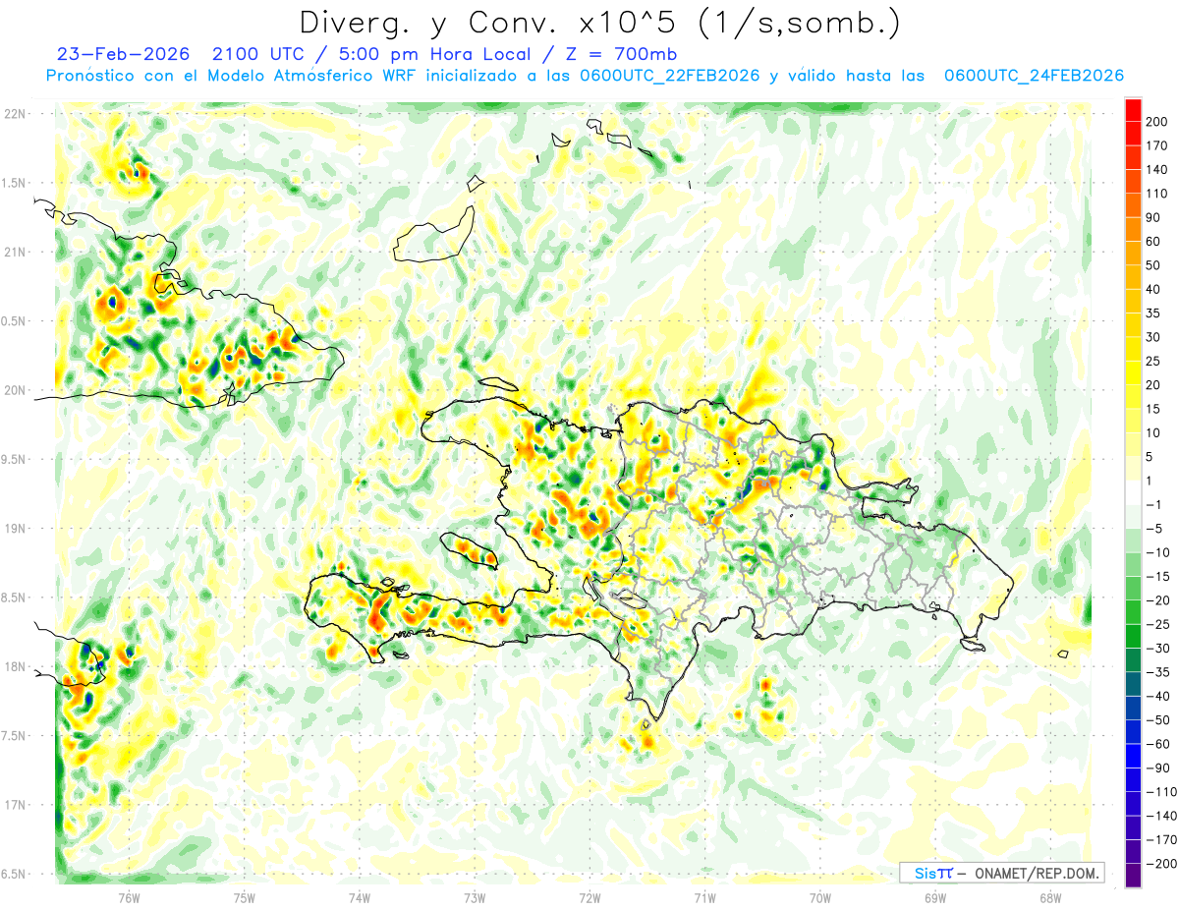Select the 68W longitude axis label

[1050, 898]
